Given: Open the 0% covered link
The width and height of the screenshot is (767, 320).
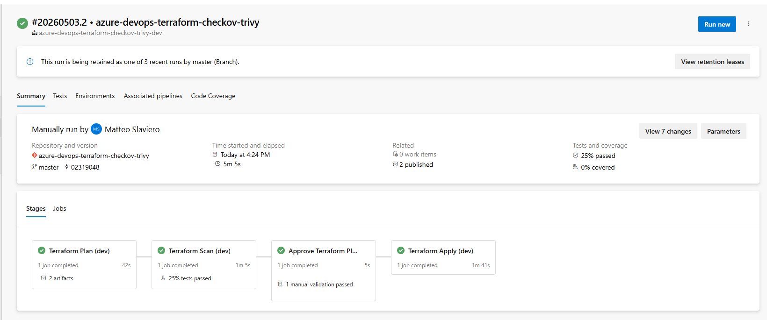Looking at the screenshot, I should point(598,167).
